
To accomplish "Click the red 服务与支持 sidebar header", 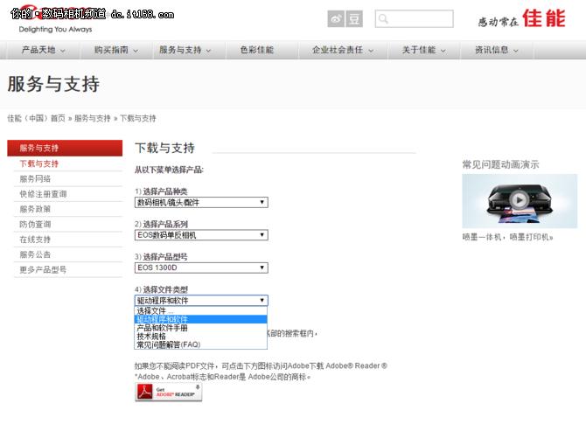I will [x=65, y=148].
